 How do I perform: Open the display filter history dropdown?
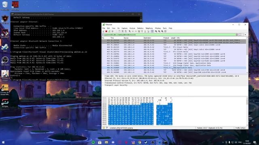(x=243, y=35)
